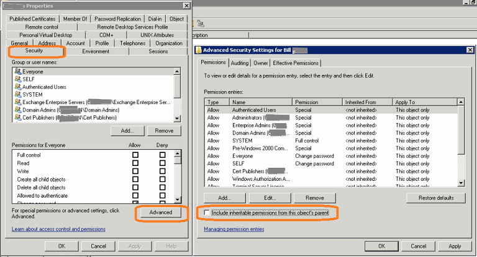Select the Everyone Change password entry
The width and height of the screenshot is (477, 257).
point(331,156)
